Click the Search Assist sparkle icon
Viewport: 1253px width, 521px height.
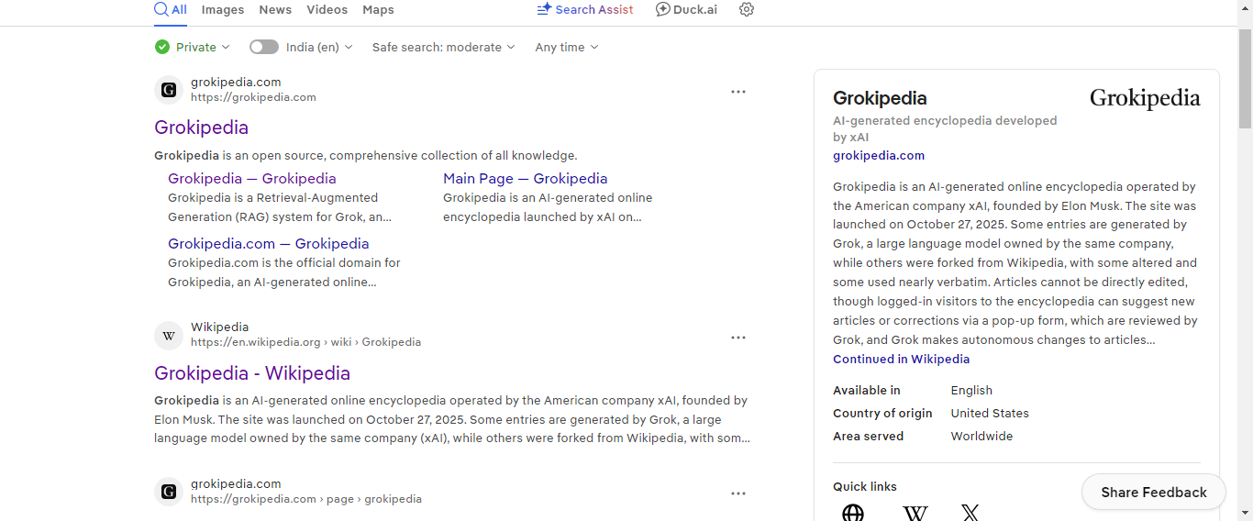pyautogui.click(x=544, y=9)
